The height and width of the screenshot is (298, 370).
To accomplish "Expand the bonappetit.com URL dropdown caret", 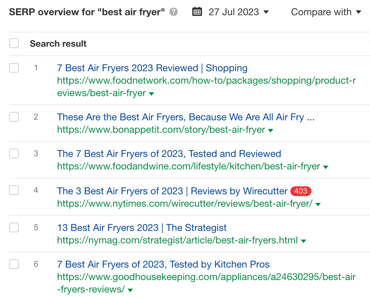I will click(x=271, y=130).
